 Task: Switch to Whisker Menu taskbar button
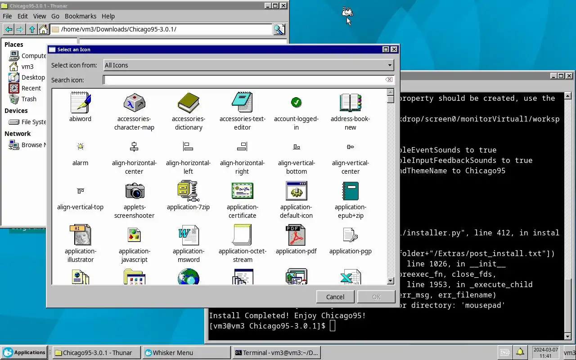(x=186, y=353)
